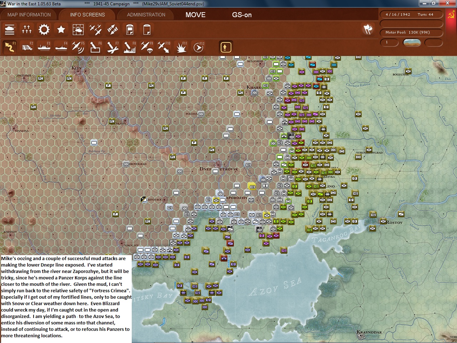The width and height of the screenshot is (457, 343).
Task: Click the date 4/16/1942 display
Action: tap(398, 15)
